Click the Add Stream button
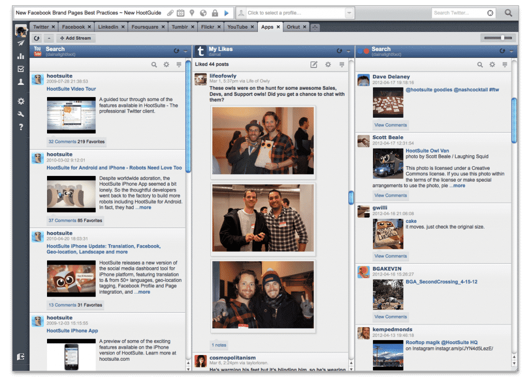This screenshot has width=529, height=387. point(75,38)
